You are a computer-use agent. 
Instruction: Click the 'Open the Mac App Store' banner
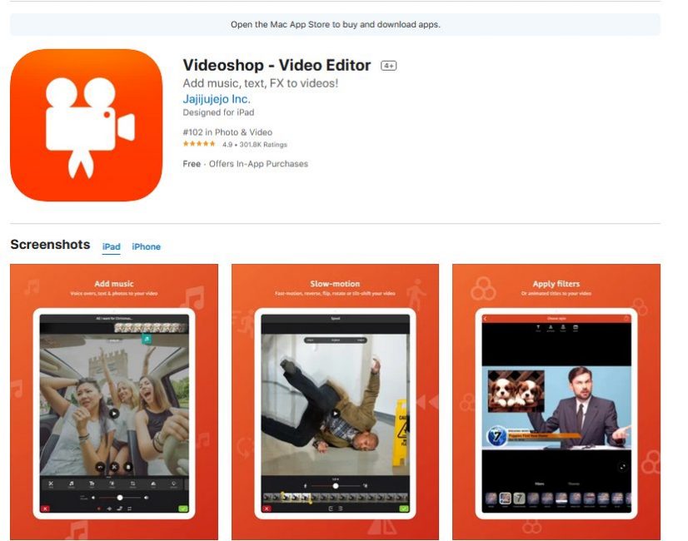[335, 24]
